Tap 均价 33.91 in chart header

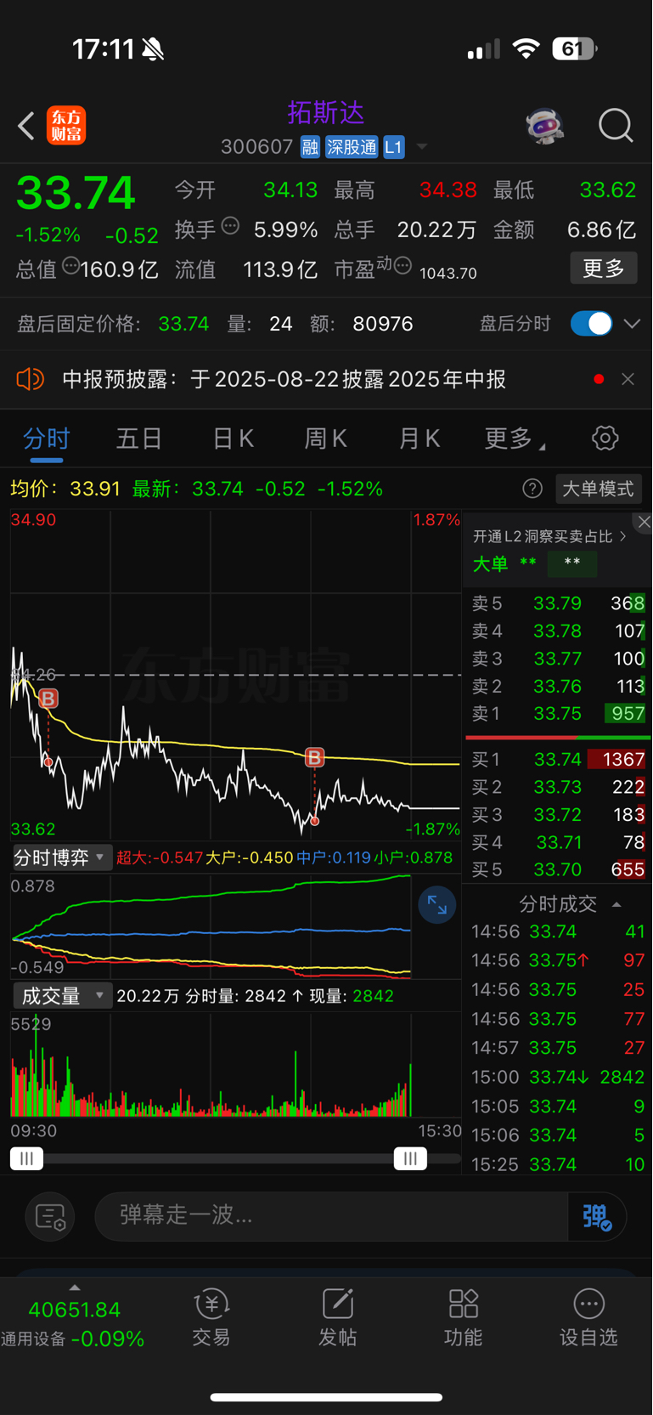[x=65, y=489]
